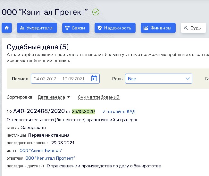Click the Роль dropdown chevron arrow
The height and width of the screenshot is (176, 209).
tap(188, 79)
